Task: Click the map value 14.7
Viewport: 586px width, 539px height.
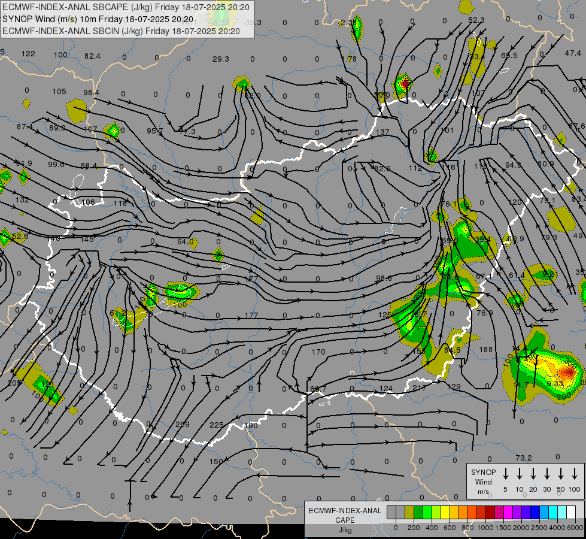Action: click(x=521, y=384)
